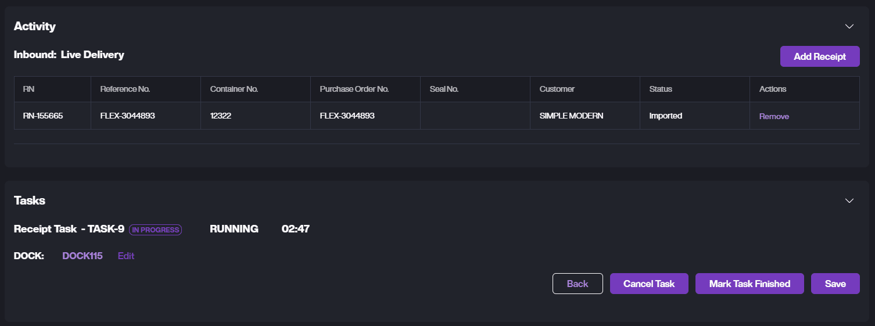875x326 pixels.
Task: Open the DOCK115 link
Action: (83, 256)
